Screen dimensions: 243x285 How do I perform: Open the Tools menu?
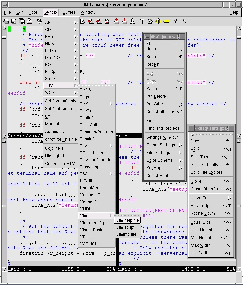coord(34,12)
